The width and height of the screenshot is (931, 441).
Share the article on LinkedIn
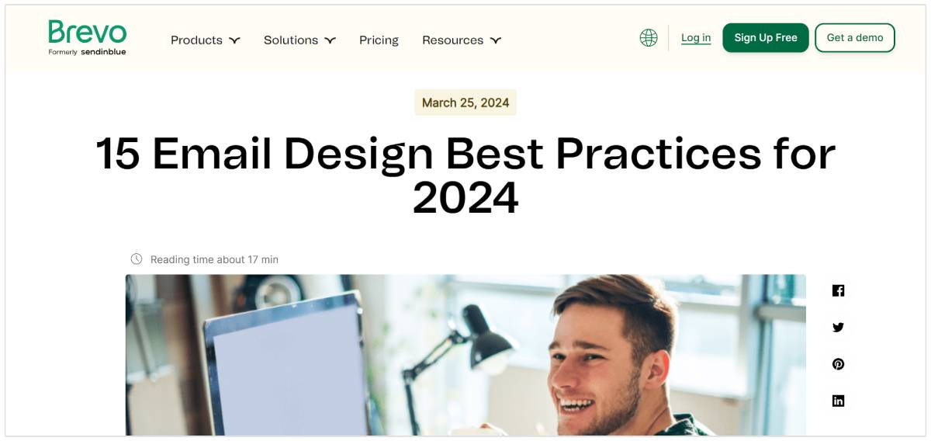coord(838,401)
